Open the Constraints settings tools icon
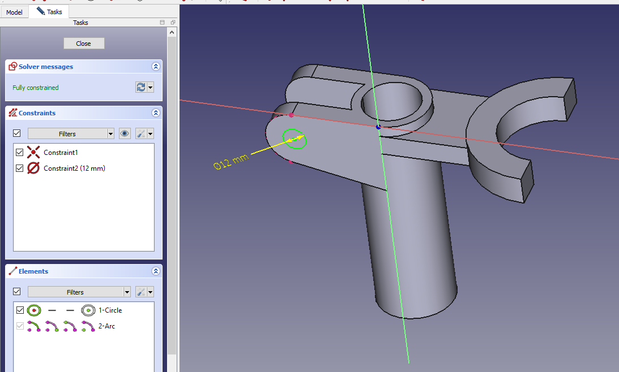Screen dimensions: 619x372 coord(142,134)
